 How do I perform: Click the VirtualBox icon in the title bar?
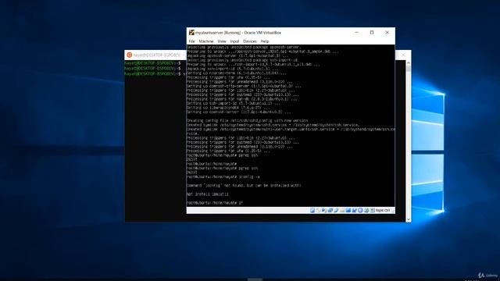coord(191,33)
